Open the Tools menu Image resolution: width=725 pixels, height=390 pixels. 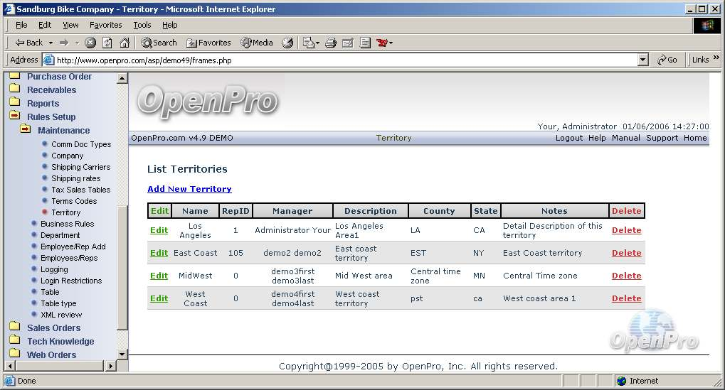tap(142, 25)
